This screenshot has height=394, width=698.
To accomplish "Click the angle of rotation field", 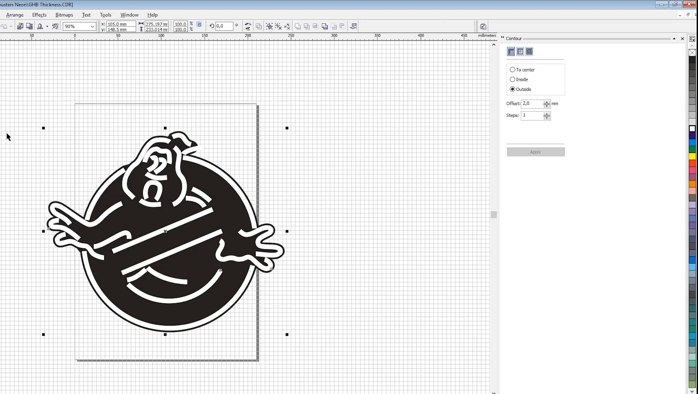I will coord(224,26).
